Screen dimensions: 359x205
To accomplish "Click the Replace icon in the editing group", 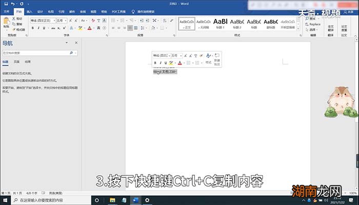I will click(x=313, y=24).
